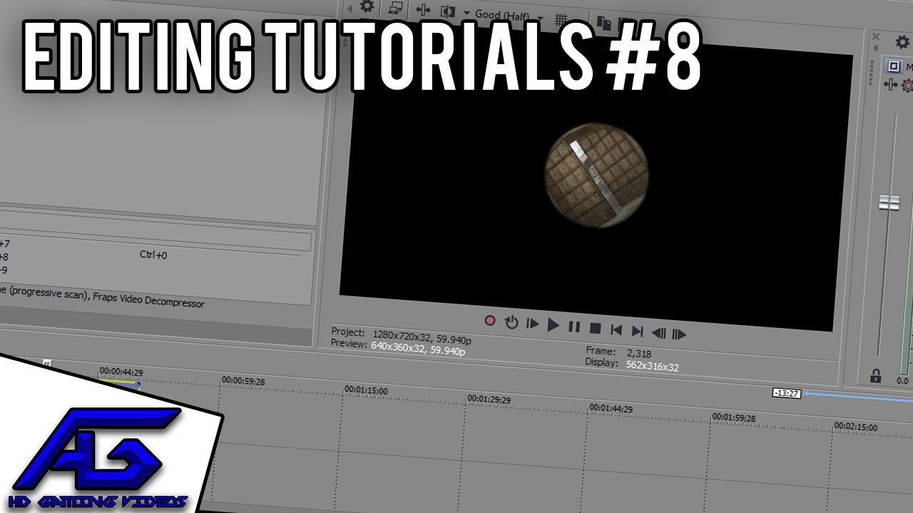Open Master FX icon in mixer

(x=891, y=85)
